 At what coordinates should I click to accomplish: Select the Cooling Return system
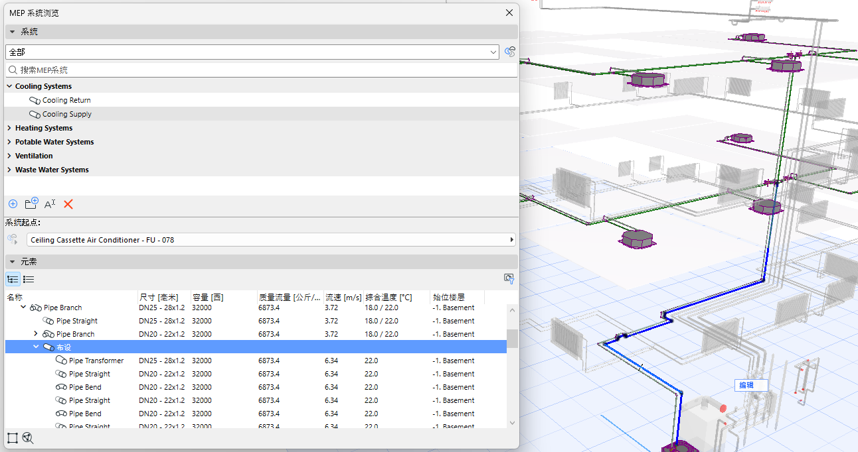tap(66, 100)
